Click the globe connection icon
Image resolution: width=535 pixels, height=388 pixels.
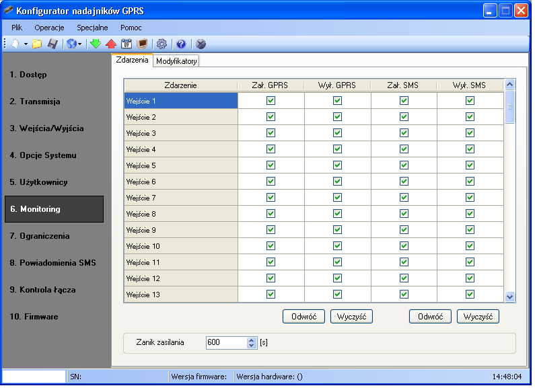(71, 44)
